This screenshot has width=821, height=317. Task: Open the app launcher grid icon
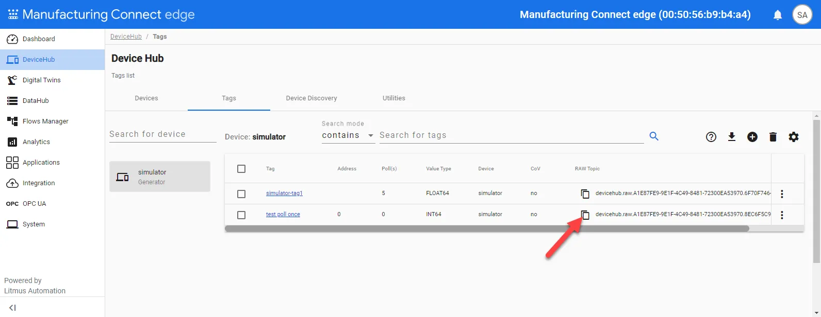(13, 14)
